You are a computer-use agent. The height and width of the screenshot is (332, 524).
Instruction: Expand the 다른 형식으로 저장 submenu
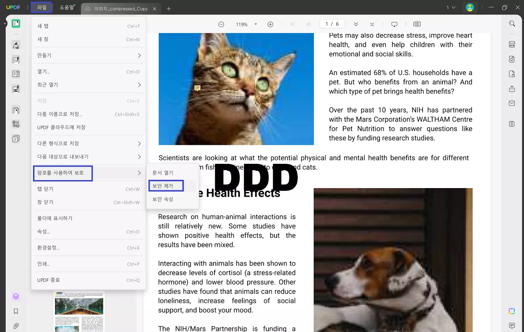point(89,144)
